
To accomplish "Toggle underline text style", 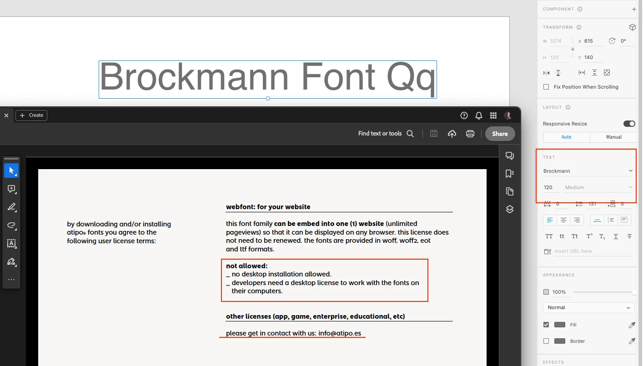I will pos(616,236).
